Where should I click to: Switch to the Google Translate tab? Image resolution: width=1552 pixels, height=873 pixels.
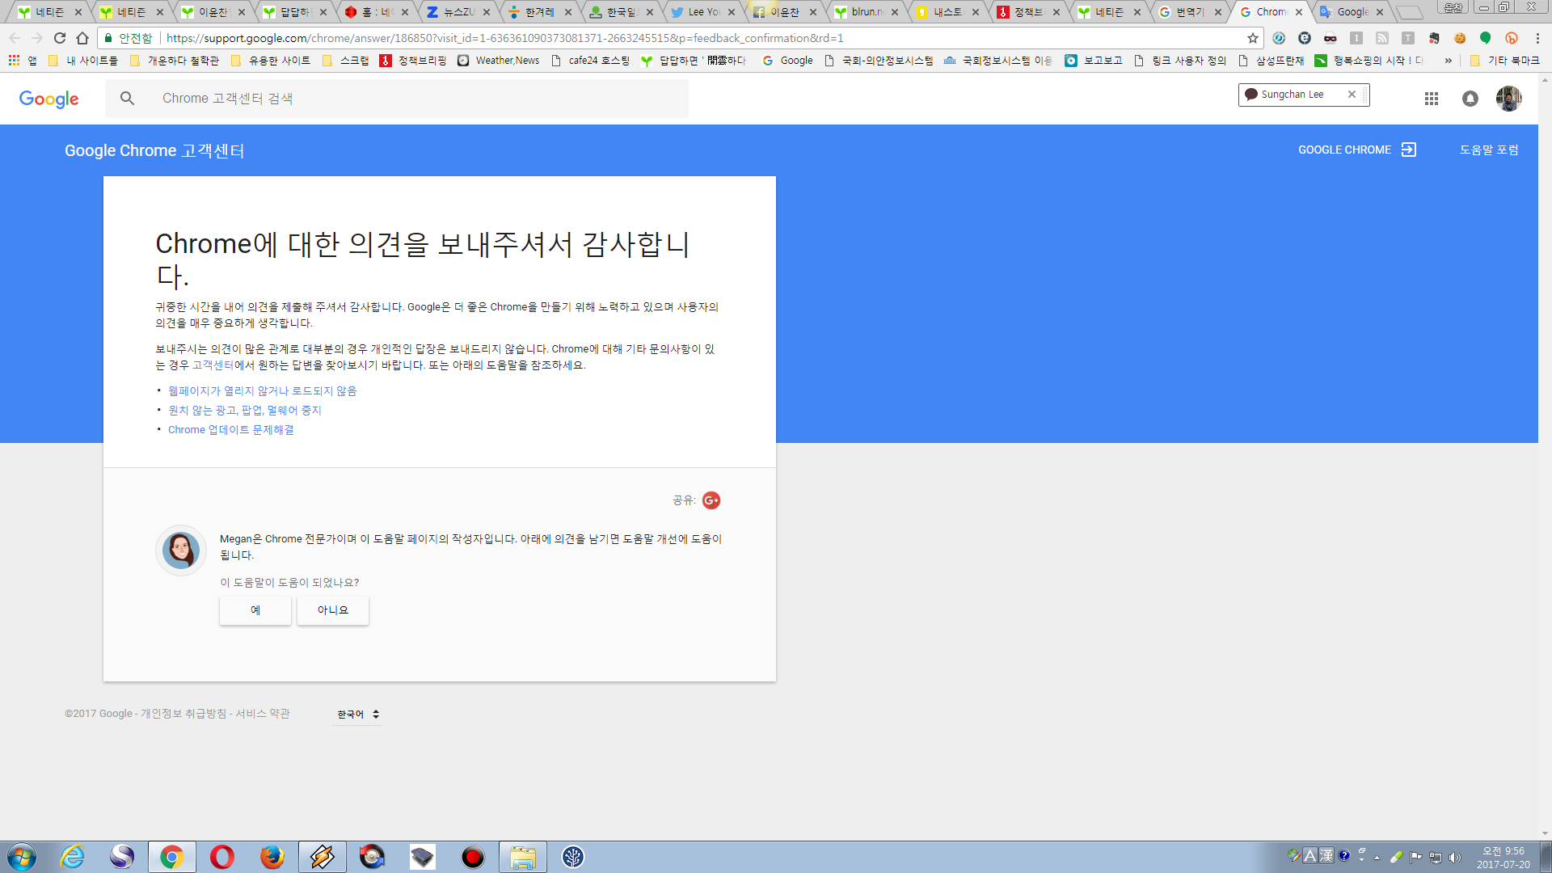click(1352, 12)
